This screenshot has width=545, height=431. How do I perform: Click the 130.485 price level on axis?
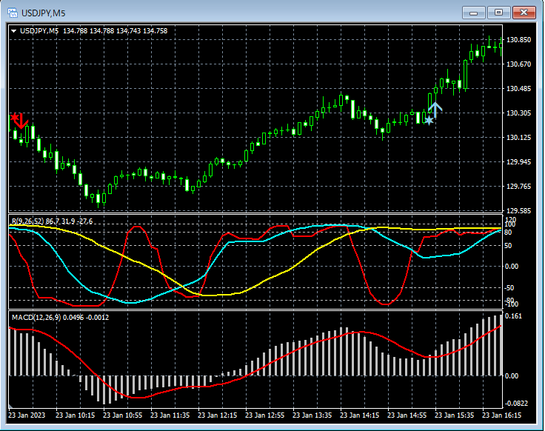pos(518,89)
